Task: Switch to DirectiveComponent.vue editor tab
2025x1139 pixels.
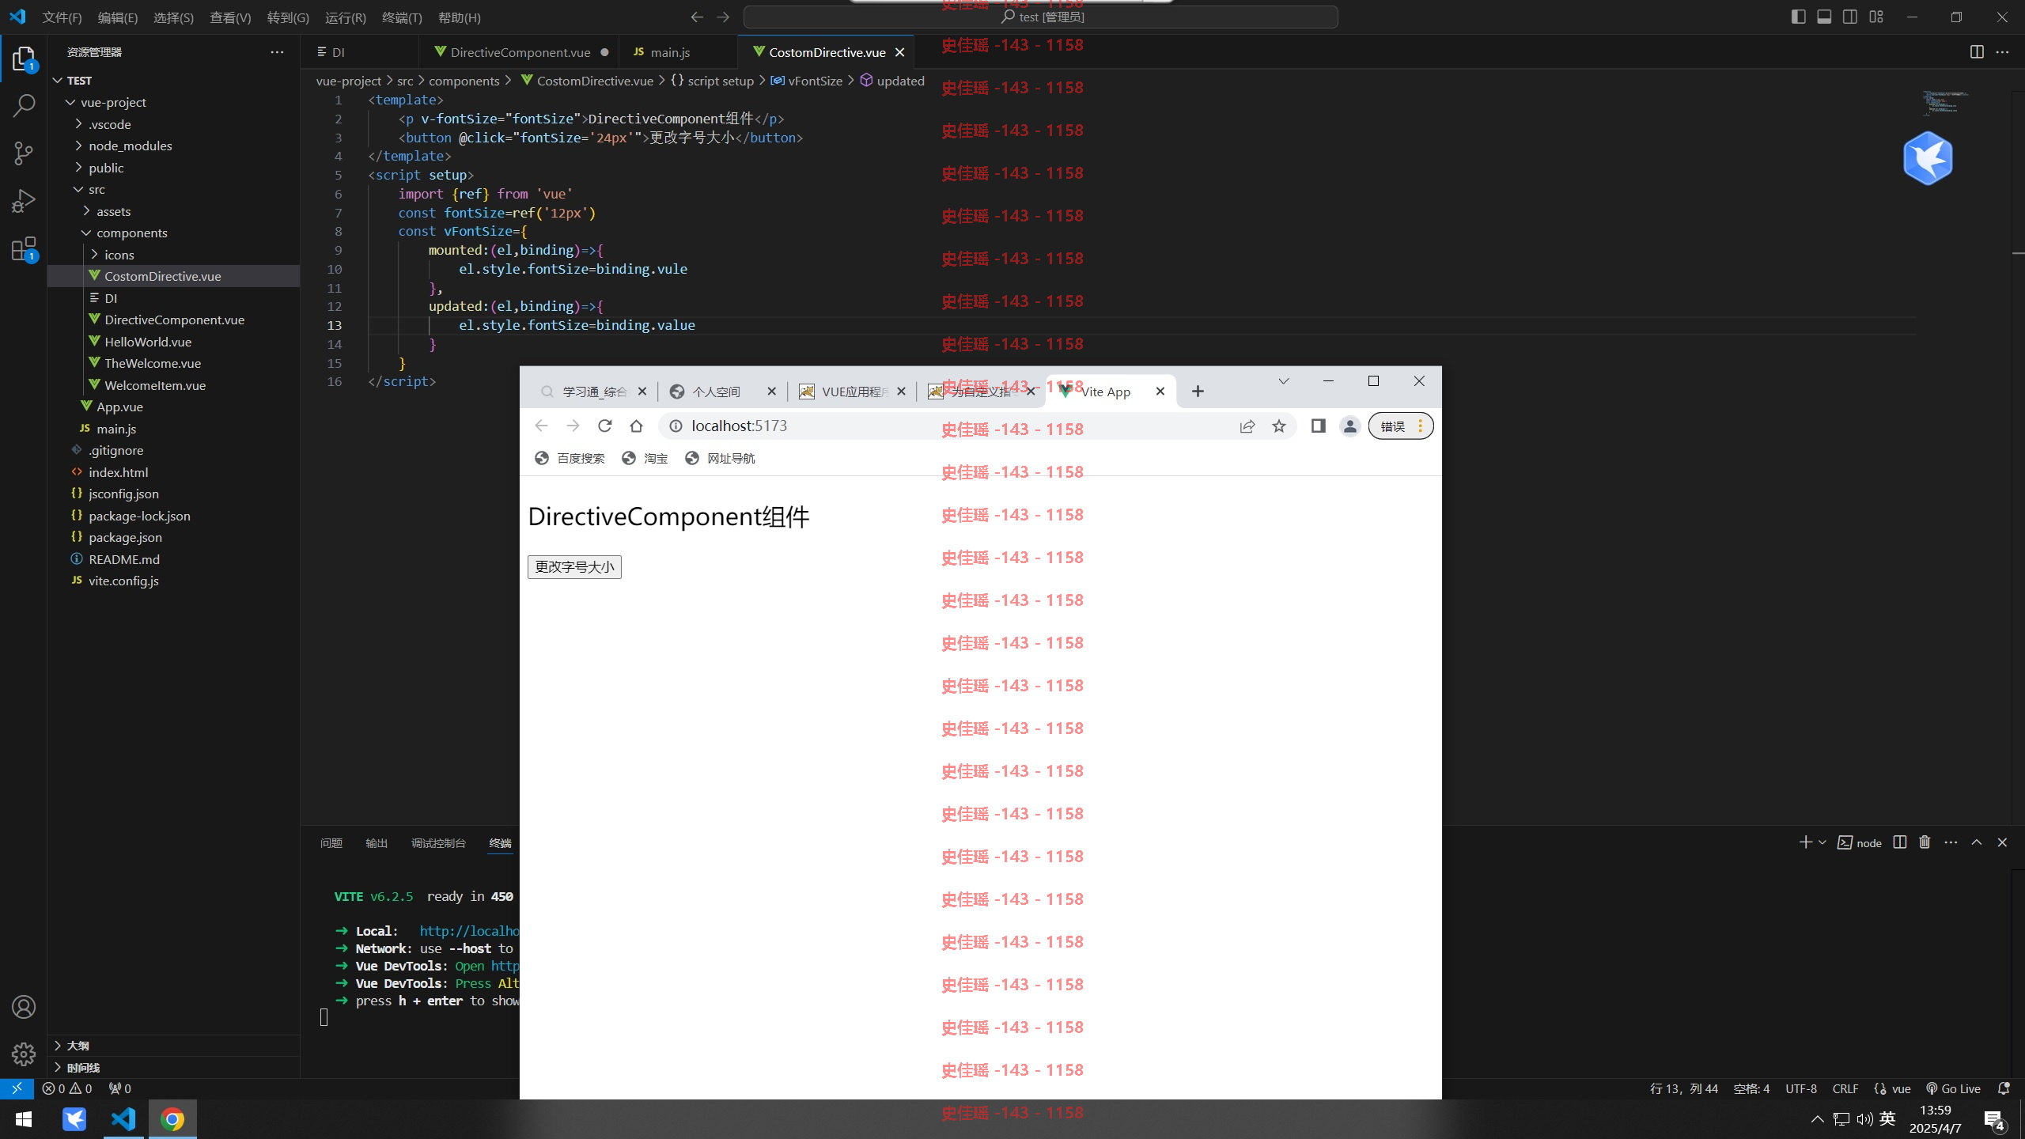Action: click(x=520, y=52)
